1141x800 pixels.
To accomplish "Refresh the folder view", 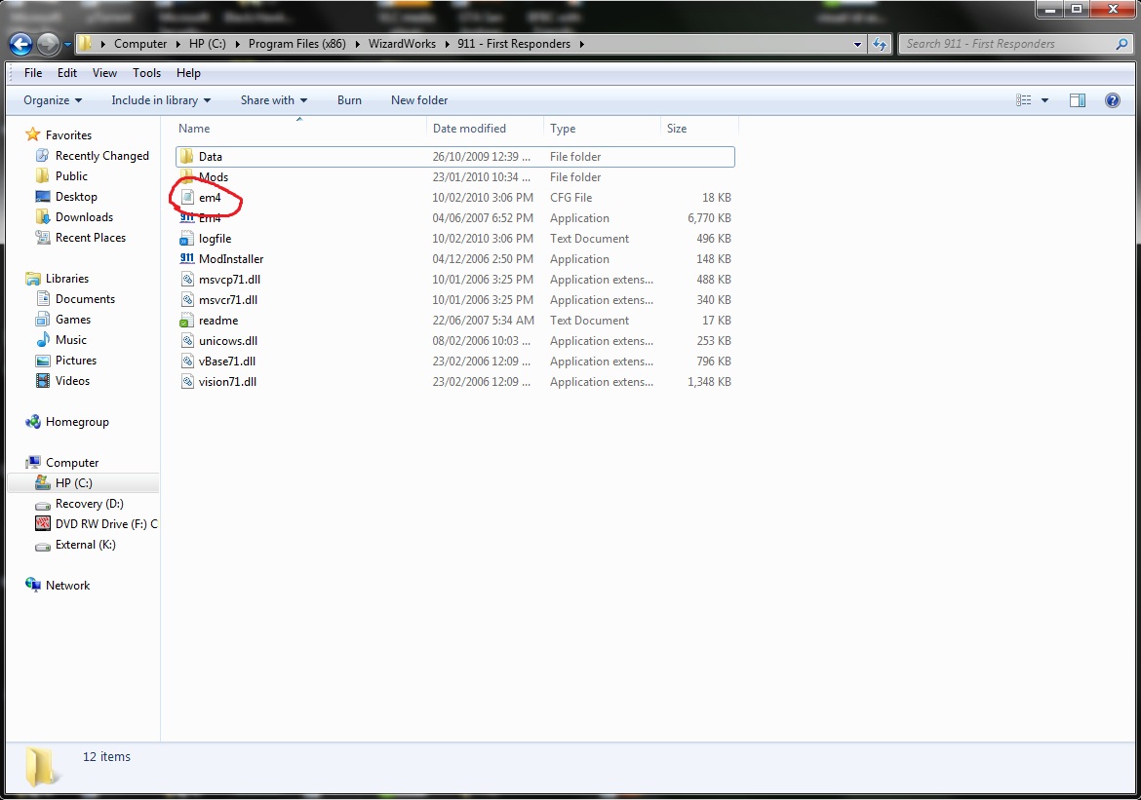I will tap(880, 44).
